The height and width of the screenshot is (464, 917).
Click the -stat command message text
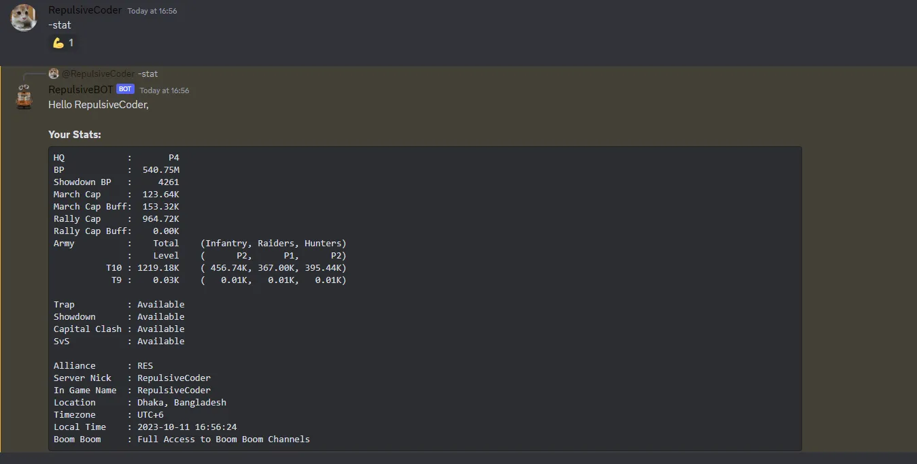click(60, 25)
